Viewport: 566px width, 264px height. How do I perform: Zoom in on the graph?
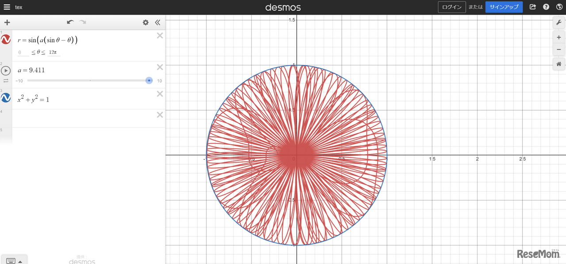tap(559, 38)
